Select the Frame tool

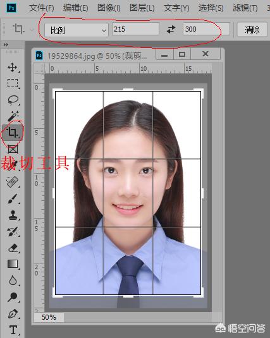click(x=13, y=149)
